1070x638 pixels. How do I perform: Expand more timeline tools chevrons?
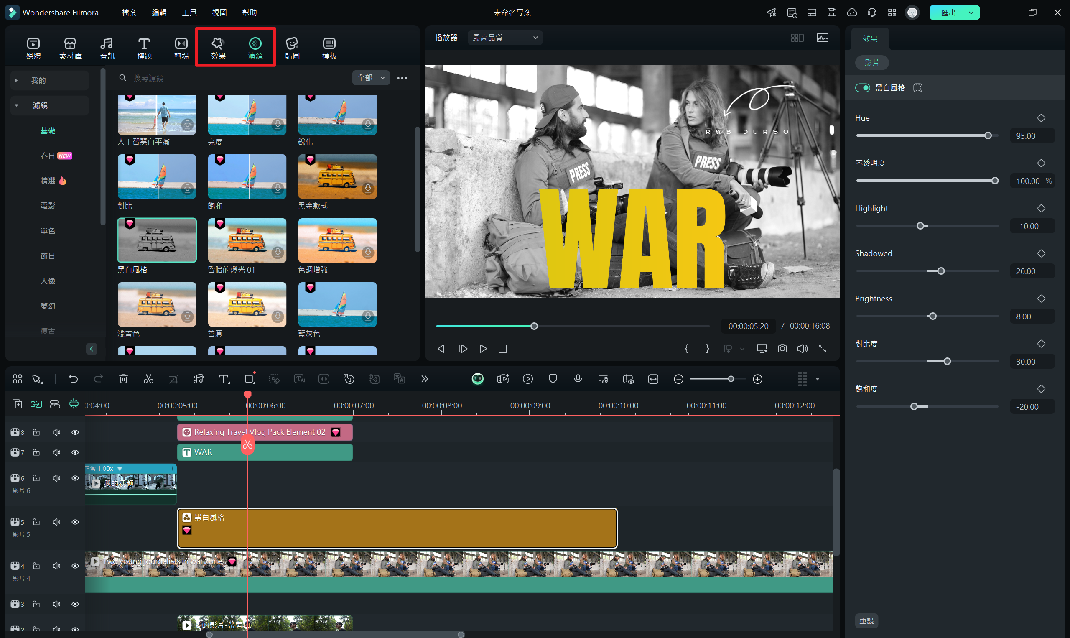point(425,379)
